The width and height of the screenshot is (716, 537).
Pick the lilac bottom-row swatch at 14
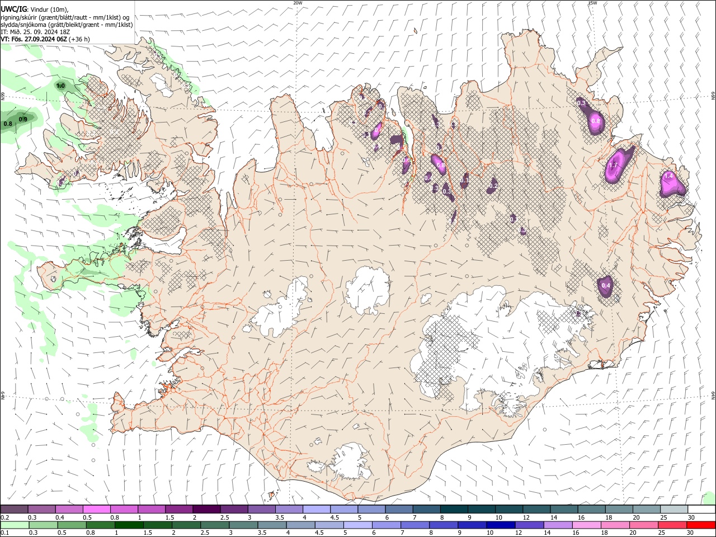(x=558, y=525)
